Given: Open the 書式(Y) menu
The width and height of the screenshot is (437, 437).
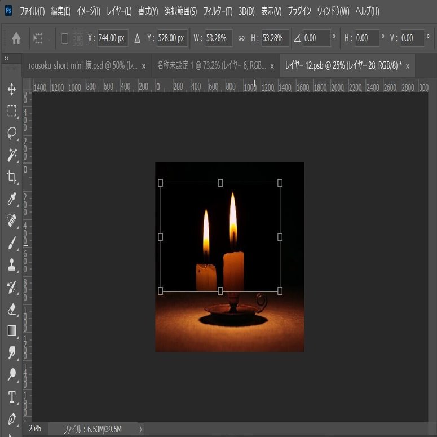Looking at the screenshot, I should tap(148, 11).
